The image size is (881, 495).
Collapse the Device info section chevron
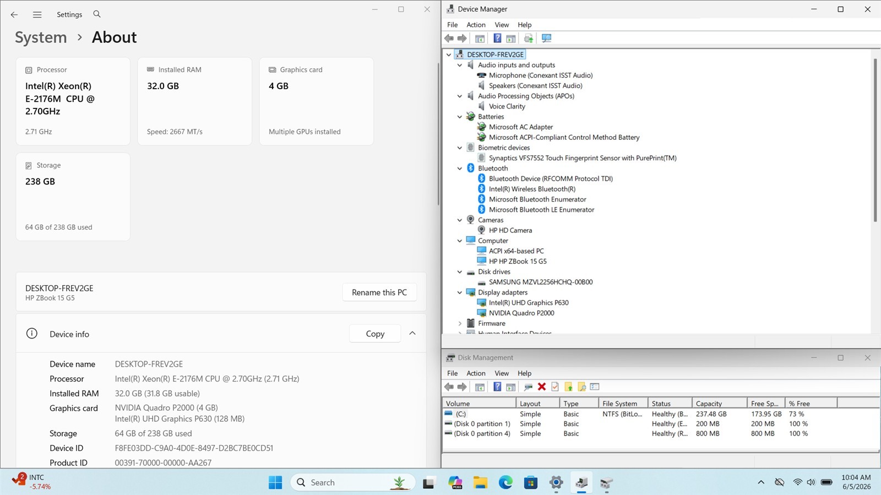(x=412, y=334)
